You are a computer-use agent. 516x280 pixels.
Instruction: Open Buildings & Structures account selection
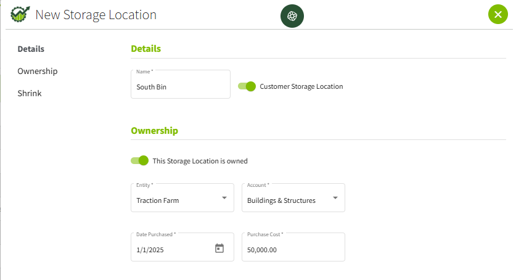[x=293, y=198]
